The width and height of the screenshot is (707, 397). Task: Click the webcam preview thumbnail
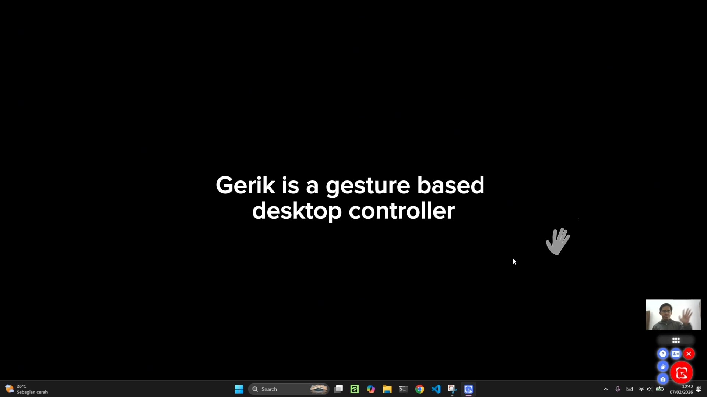pyautogui.click(x=673, y=315)
